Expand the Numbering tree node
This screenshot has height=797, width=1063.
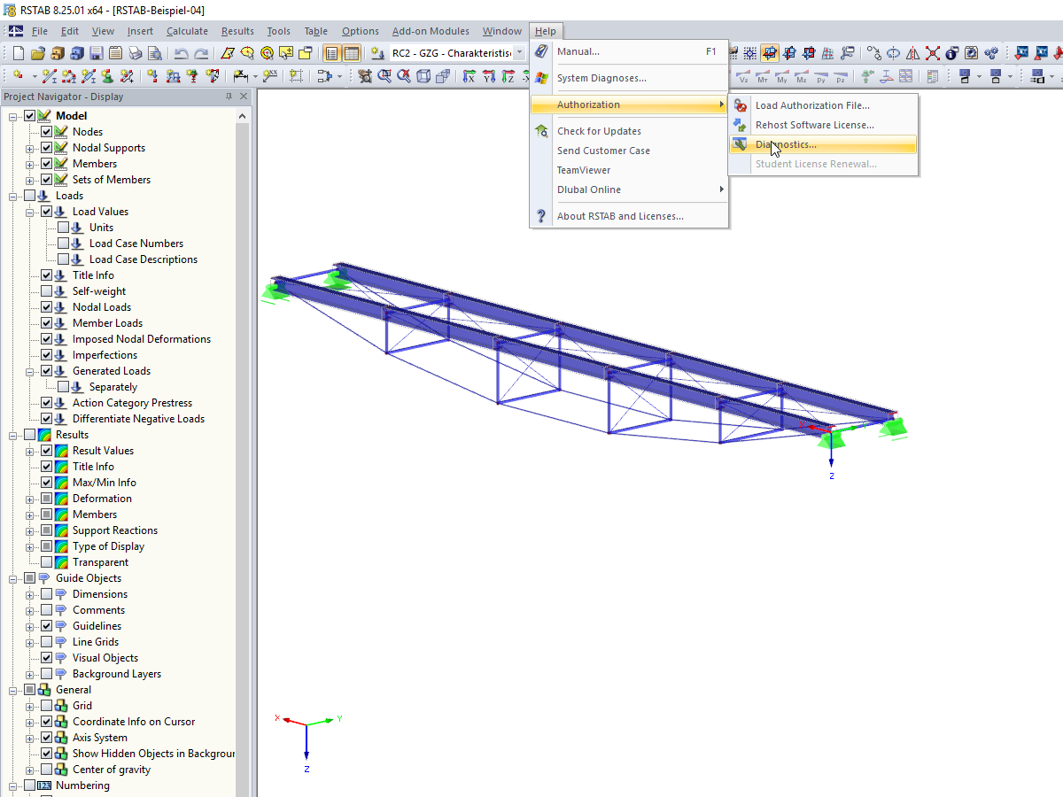(x=13, y=785)
